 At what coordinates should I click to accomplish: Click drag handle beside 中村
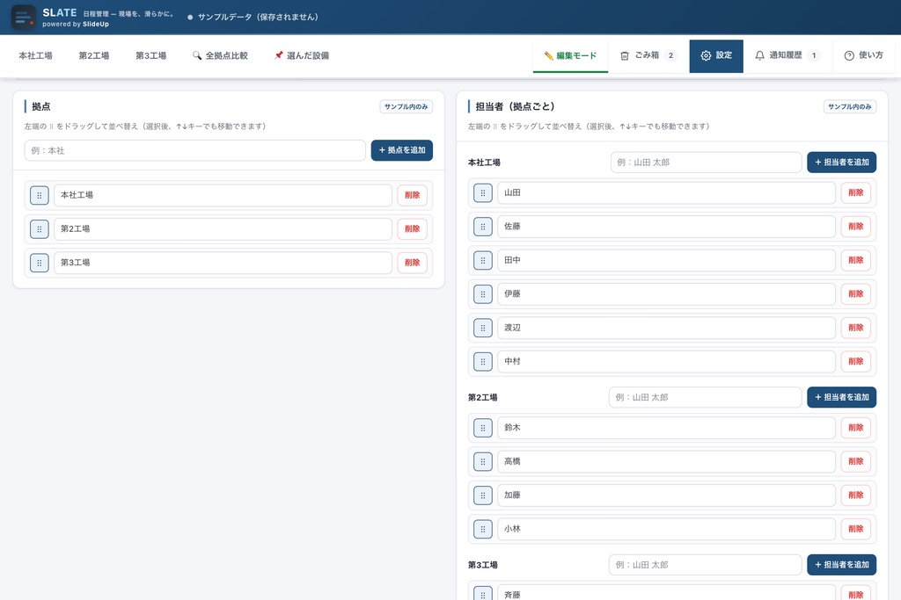(x=483, y=361)
